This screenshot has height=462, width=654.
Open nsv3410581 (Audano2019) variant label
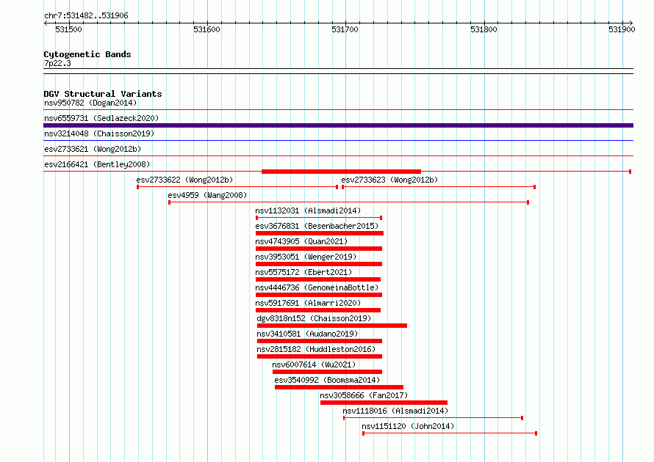pos(307,334)
